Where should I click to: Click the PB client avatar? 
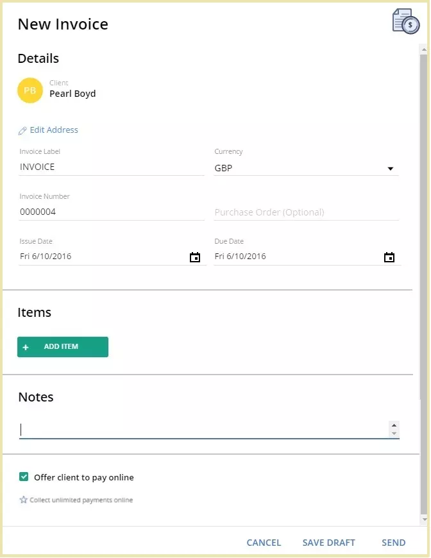tap(30, 90)
